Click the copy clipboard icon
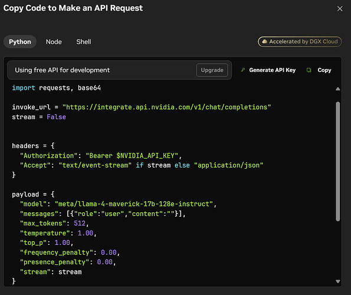 click(x=309, y=70)
